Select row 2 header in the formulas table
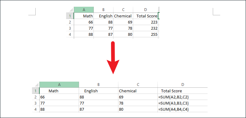 tap(36, 97)
